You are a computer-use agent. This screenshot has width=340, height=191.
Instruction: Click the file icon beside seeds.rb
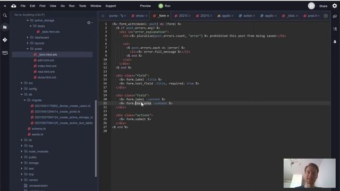[29, 134]
